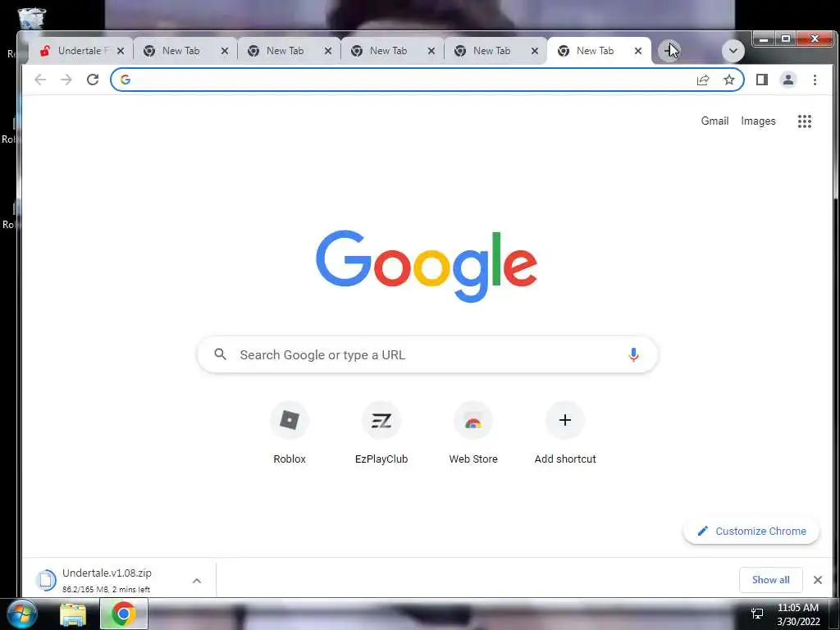Focus the Search Google or type a URL box
This screenshot has height=630, width=840.
(x=427, y=354)
